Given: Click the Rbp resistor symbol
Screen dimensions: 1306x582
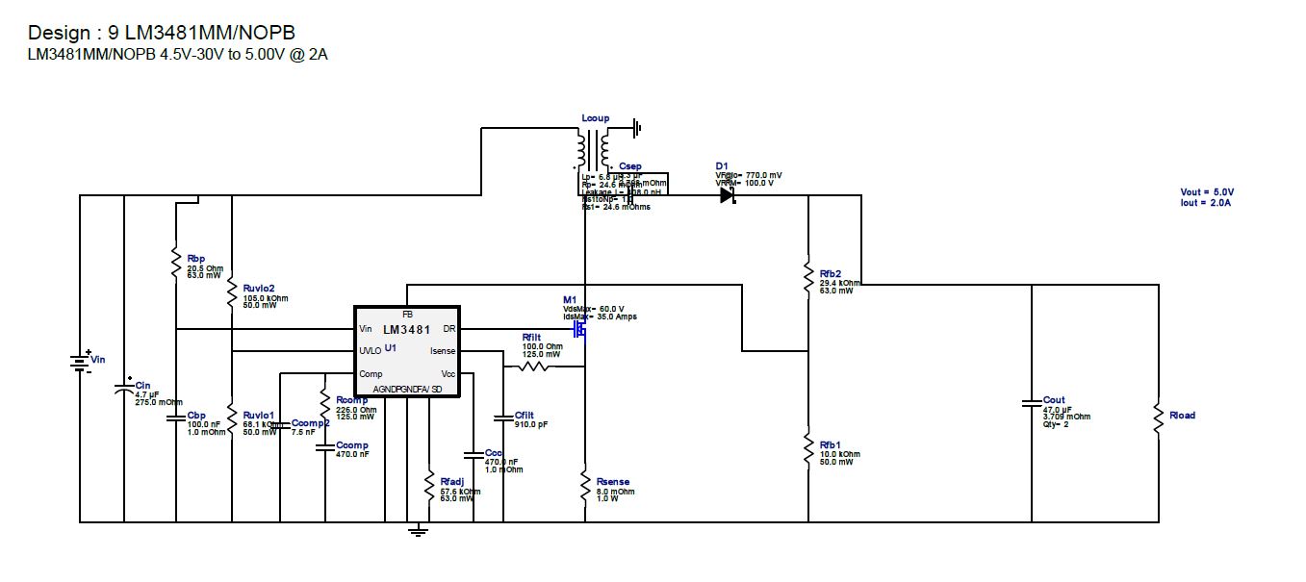Looking at the screenshot, I should click(x=175, y=263).
